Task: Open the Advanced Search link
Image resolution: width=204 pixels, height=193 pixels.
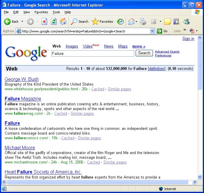Action: tap(167, 52)
